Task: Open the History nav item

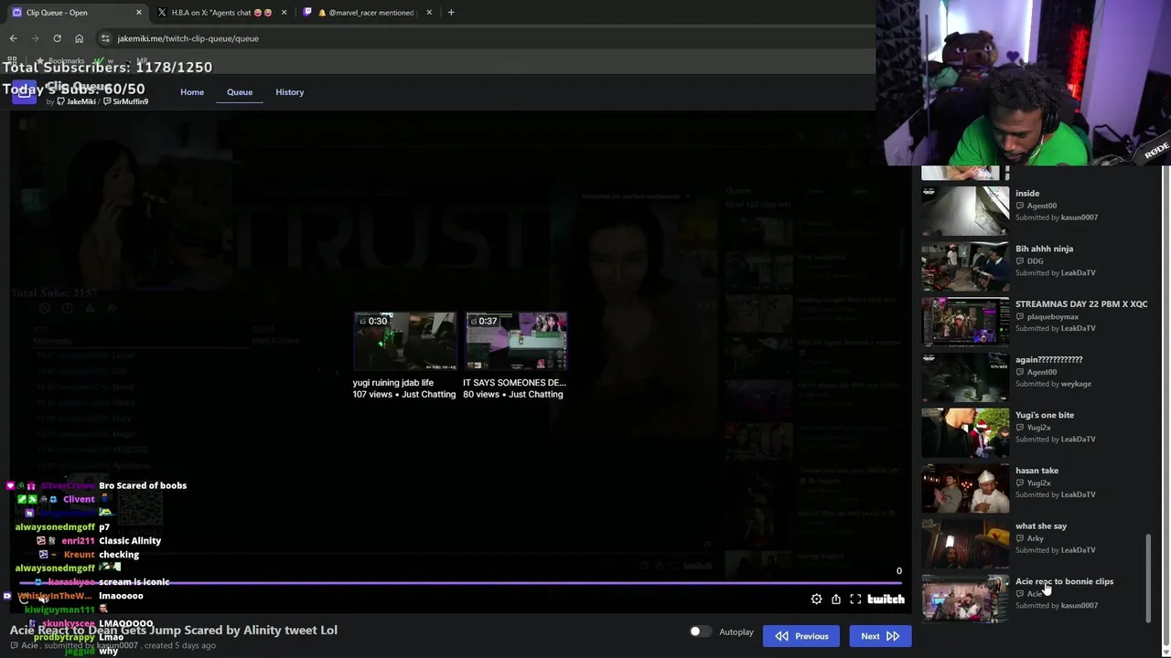Action: 290,92
